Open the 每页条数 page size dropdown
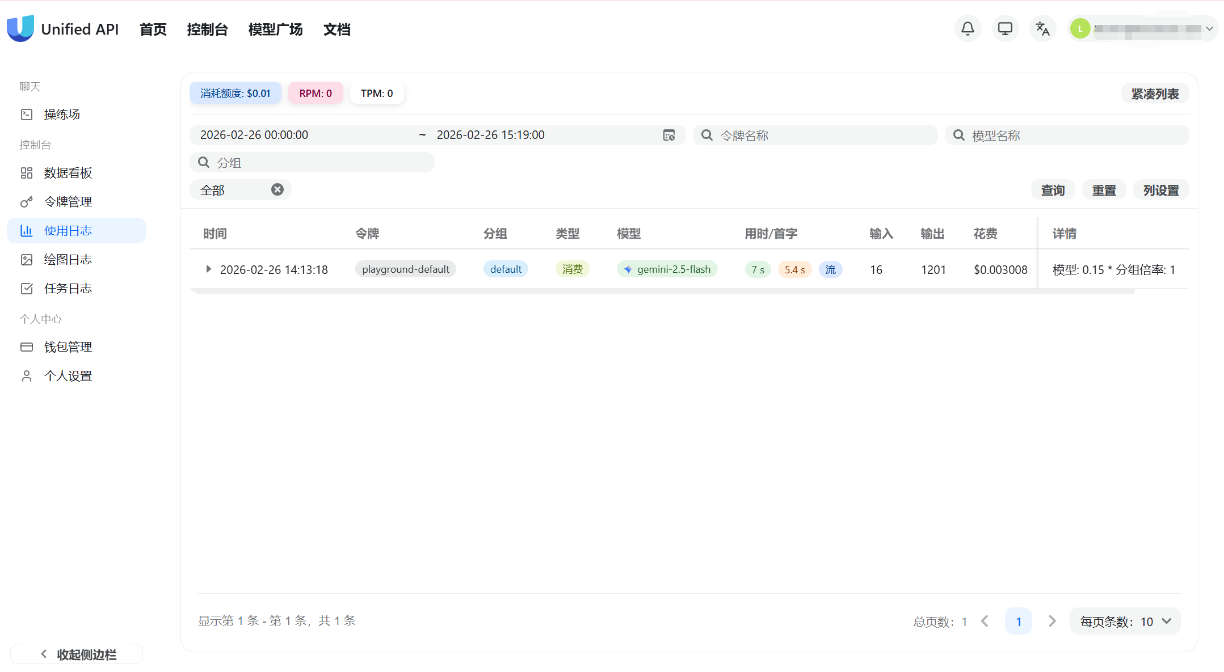 (1125, 622)
